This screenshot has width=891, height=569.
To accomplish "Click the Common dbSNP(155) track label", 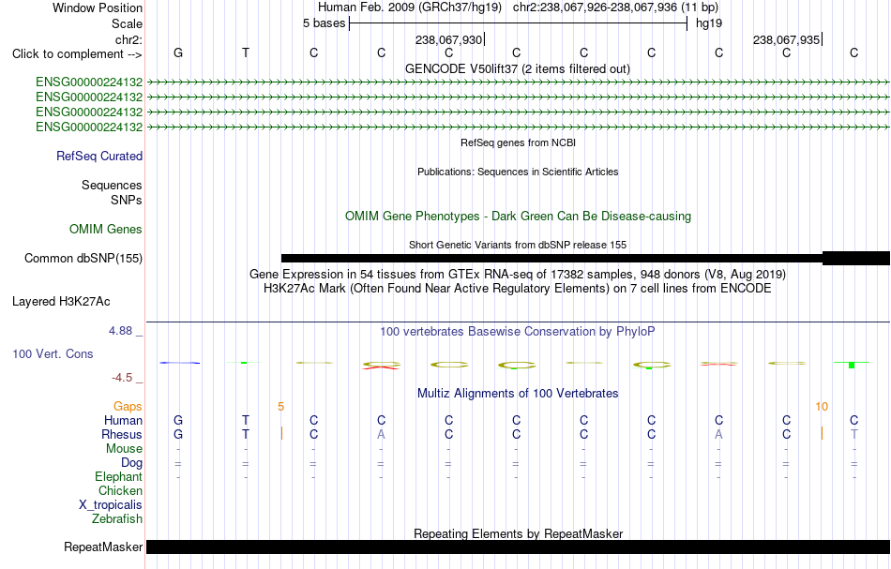I will tap(83, 259).
